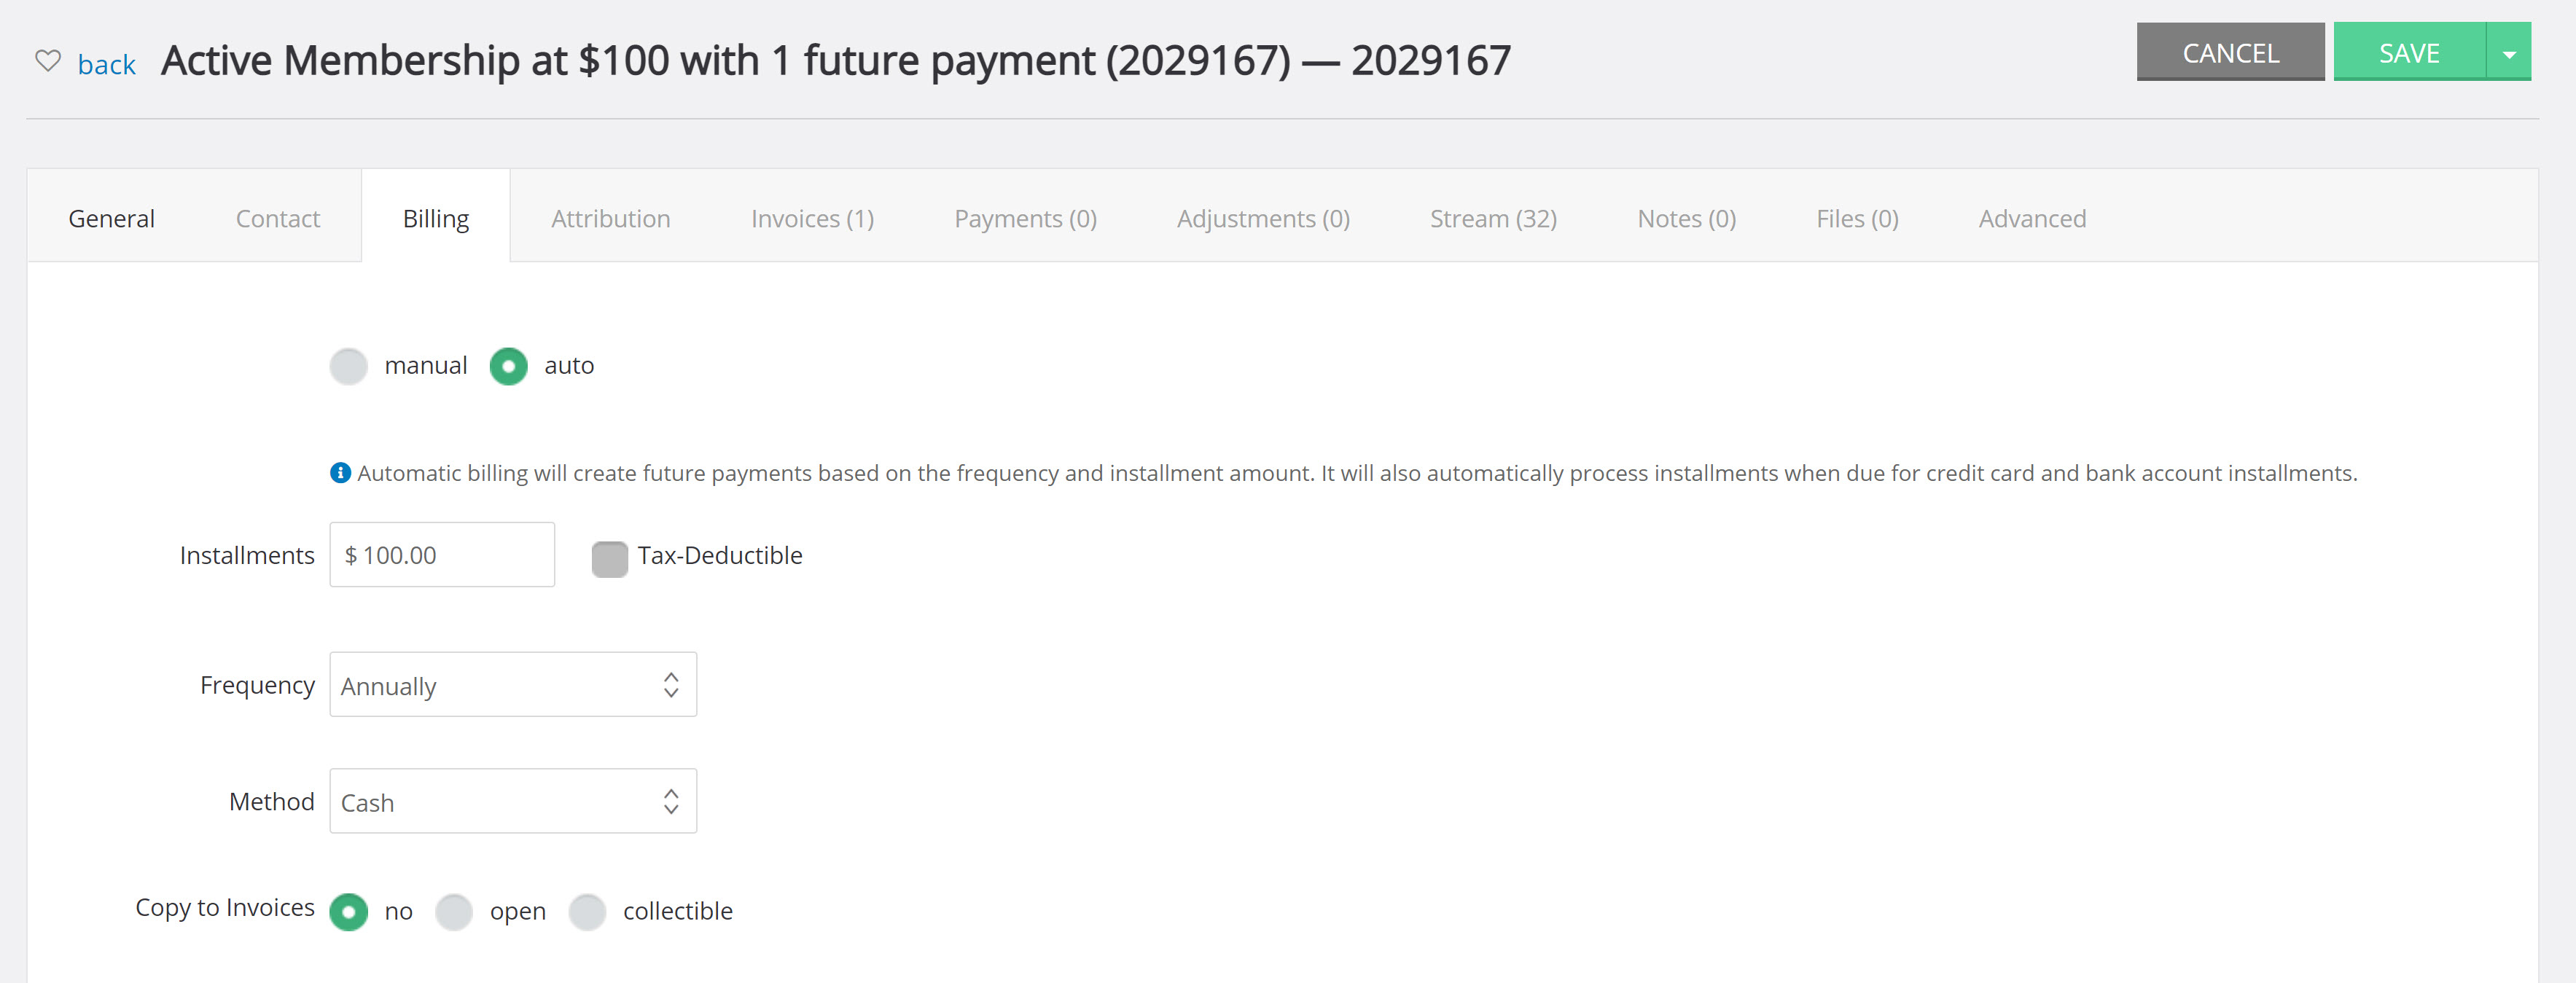Click the CANCEL button
Image resolution: width=2576 pixels, height=983 pixels.
(2230, 52)
